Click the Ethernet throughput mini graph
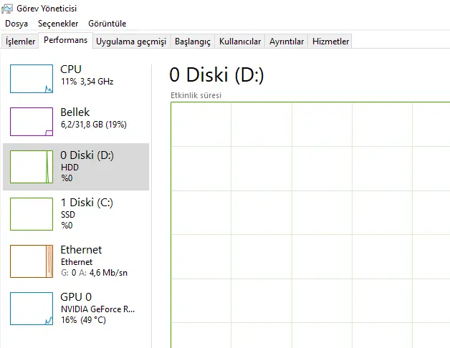The image size is (450, 348). [x=32, y=261]
